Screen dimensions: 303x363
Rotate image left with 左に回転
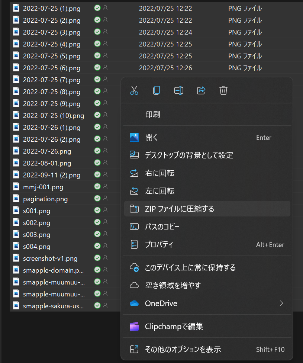(159, 191)
